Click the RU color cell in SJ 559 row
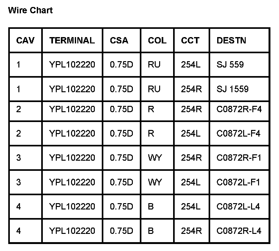The width and height of the screenshot is (279, 251). pyautogui.click(x=154, y=65)
